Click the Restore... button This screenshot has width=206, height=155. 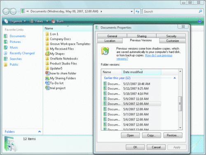(x=173, y=135)
